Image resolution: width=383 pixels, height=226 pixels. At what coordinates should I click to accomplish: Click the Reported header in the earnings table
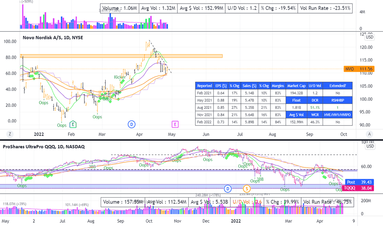(x=205, y=86)
